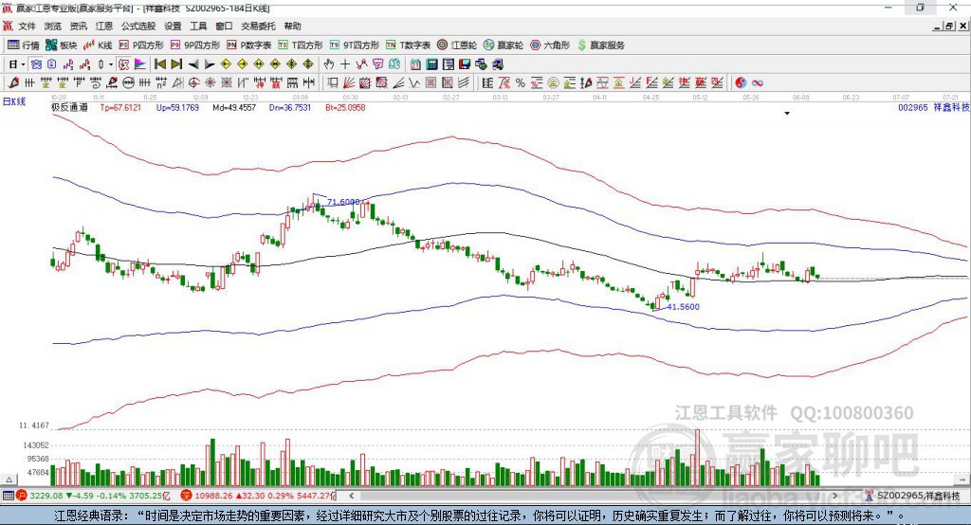Select the spiral drawing tool
The image size is (971, 525).
(95, 83)
